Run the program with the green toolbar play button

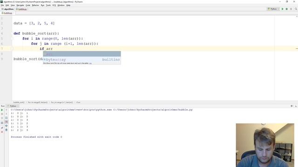[283, 9]
